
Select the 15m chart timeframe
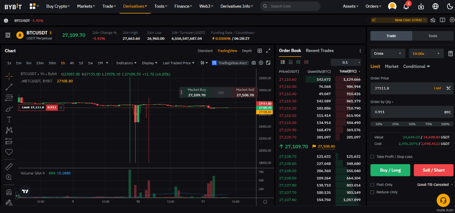tap(40, 63)
